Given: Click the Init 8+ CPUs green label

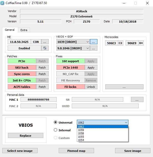Looking at the screenshot, I should coord(22,80).
